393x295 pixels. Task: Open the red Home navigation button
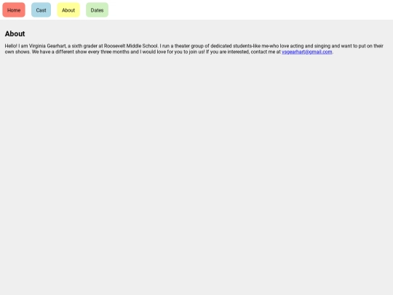14,10
